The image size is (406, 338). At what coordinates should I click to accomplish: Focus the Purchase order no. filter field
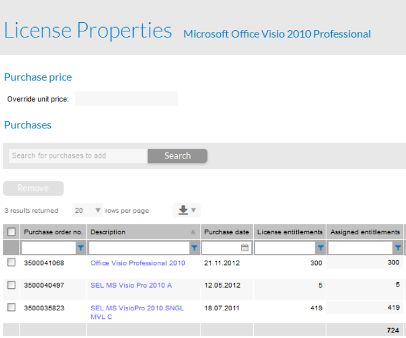(48, 248)
